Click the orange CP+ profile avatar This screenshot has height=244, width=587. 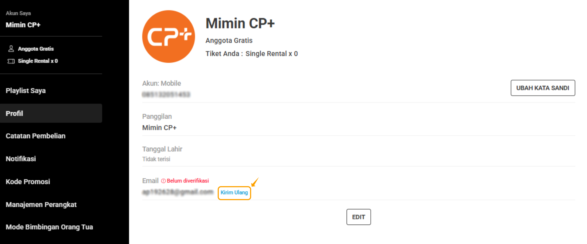point(169,37)
